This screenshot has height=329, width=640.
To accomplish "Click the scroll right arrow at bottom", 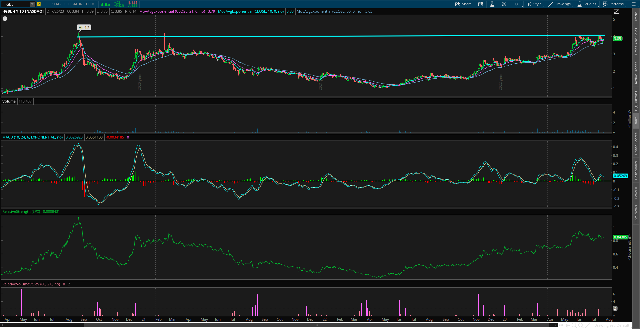I will pyautogui.click(x=555, y=325).
